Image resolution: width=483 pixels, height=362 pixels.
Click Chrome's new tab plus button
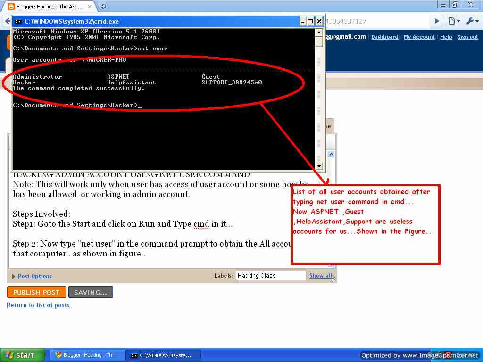[x=103, y=7]
